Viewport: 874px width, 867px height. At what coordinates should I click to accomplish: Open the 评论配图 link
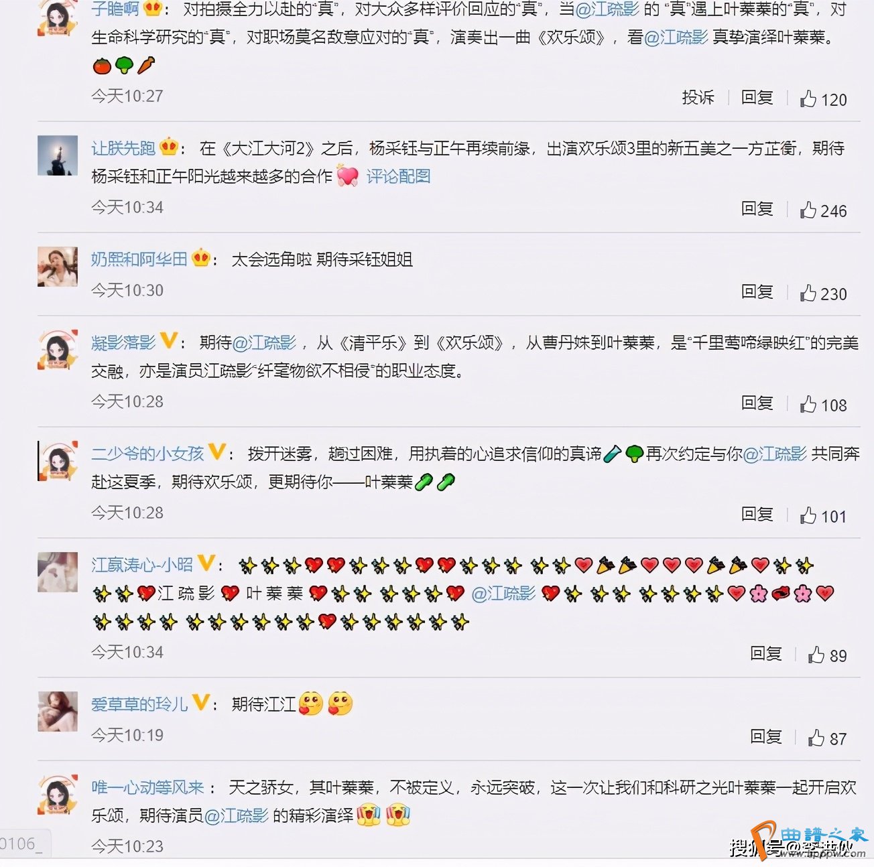pos(398,176)
